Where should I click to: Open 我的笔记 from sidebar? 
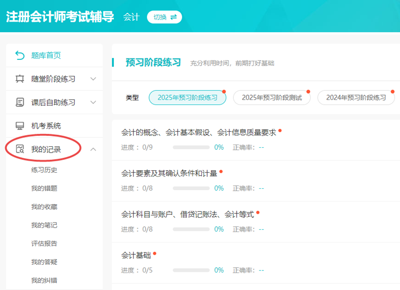[x=44, y=225]
